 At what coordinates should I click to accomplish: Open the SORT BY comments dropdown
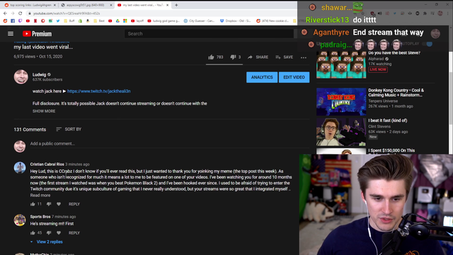69,129
